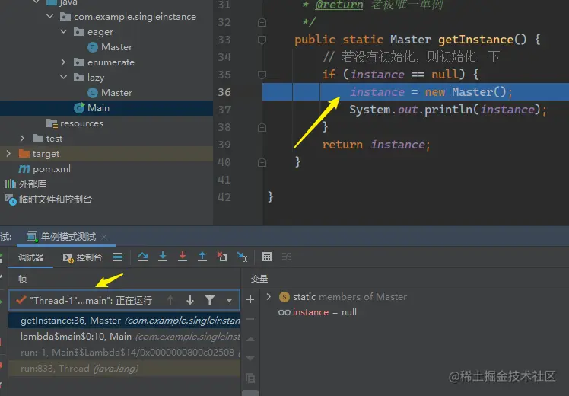Expand the test folder

pos(23,139)
